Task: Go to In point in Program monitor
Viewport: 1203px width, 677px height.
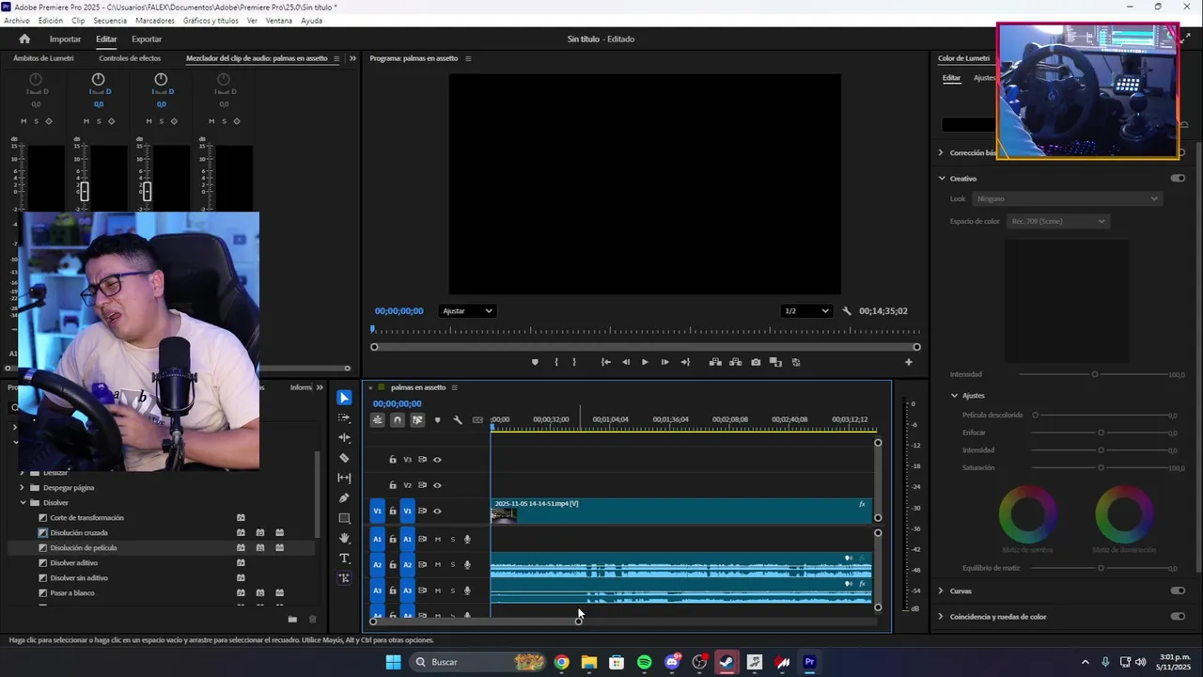Action: click(x=605, y=362)
